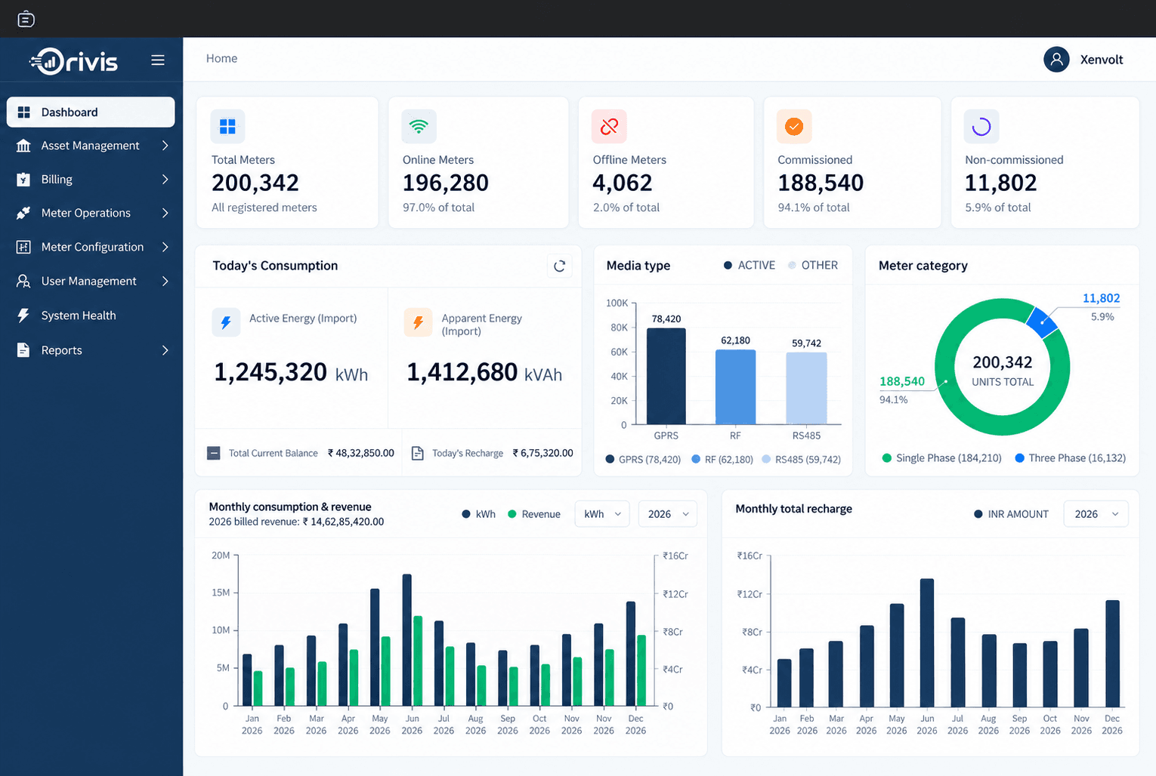Toggle OTHER legend in Media type chart
Image resolution: width=1156 pixels, height=776 pixels.
coord(813,265)
